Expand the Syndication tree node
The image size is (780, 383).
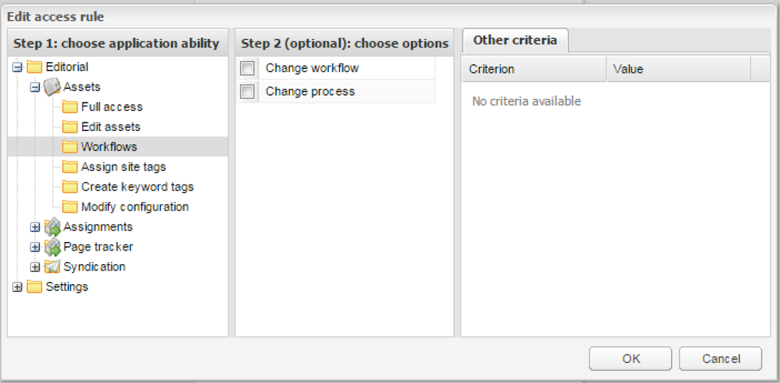(x=35, y=267)
